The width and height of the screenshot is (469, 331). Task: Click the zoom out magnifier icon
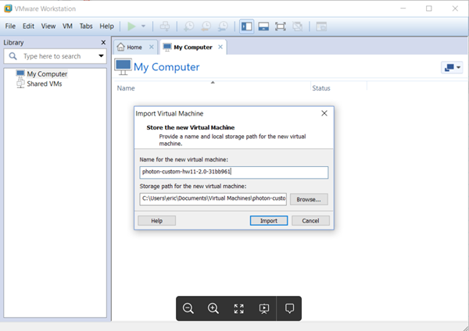188,308
